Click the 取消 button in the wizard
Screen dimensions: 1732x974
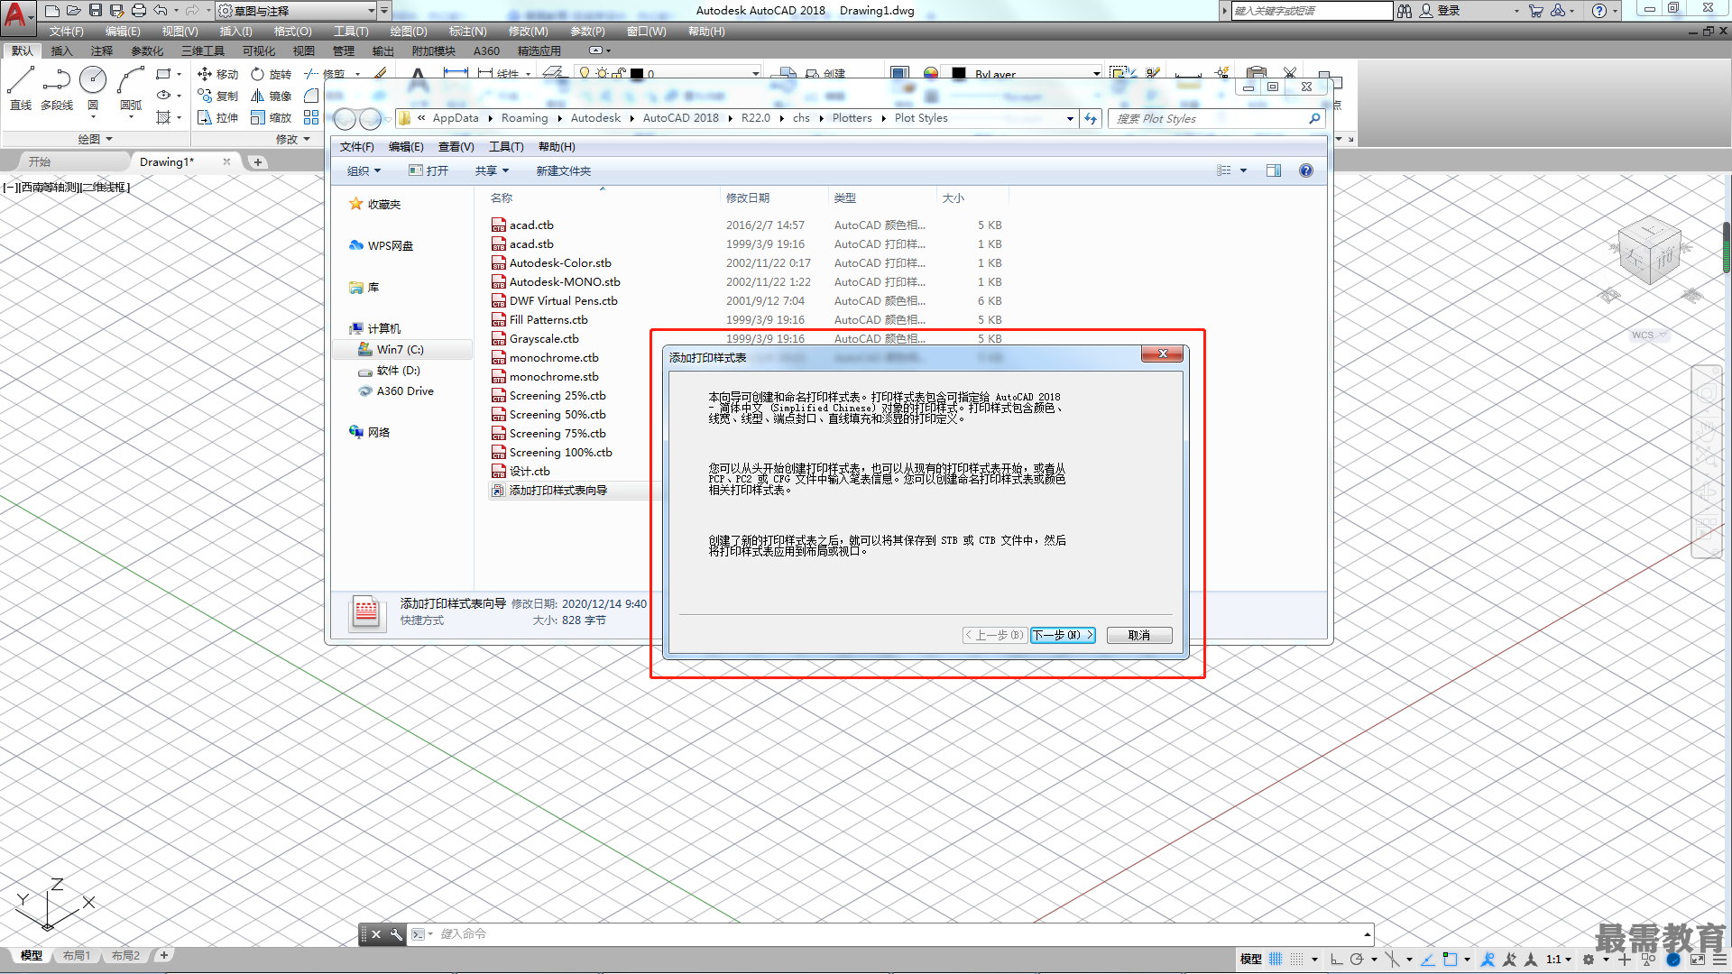point(1139,635)
